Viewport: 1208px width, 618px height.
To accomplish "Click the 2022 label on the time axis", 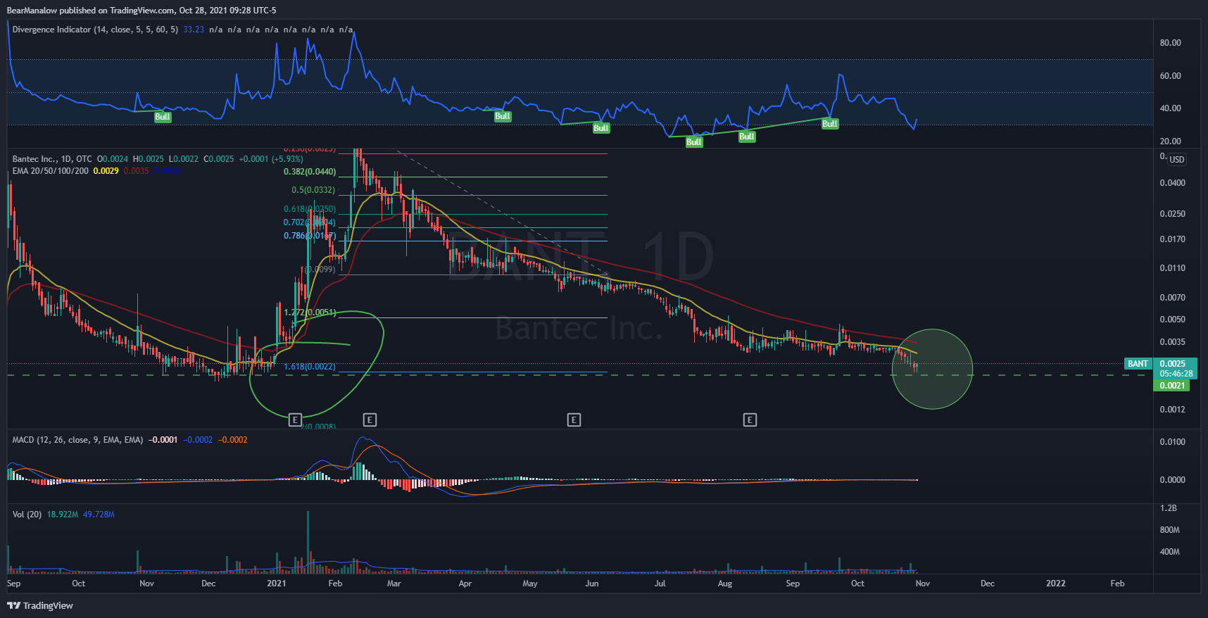I will [1055, 584].
